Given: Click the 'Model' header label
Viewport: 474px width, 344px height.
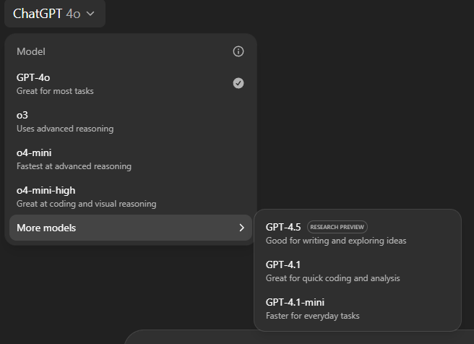Looking at the screenshot, I should coord(31,51).
